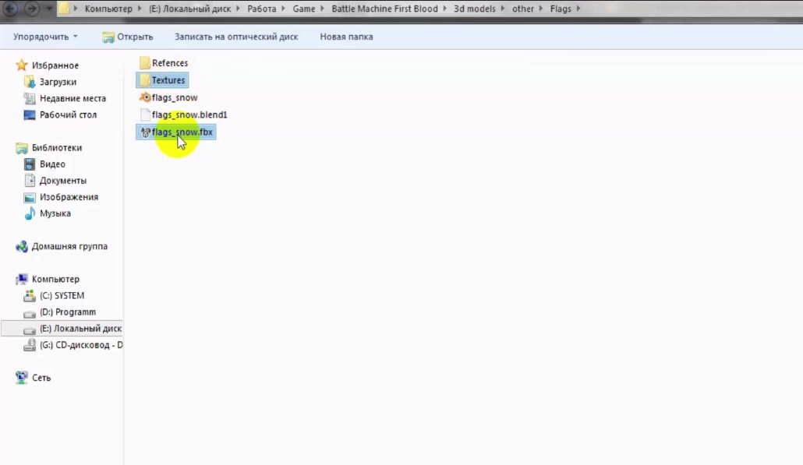This screenshot has width=803, height=465.
Task: Open the Изображения library
Action: (69, 197)
